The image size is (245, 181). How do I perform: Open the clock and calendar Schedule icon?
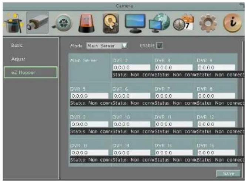click(x=184, y=23)
